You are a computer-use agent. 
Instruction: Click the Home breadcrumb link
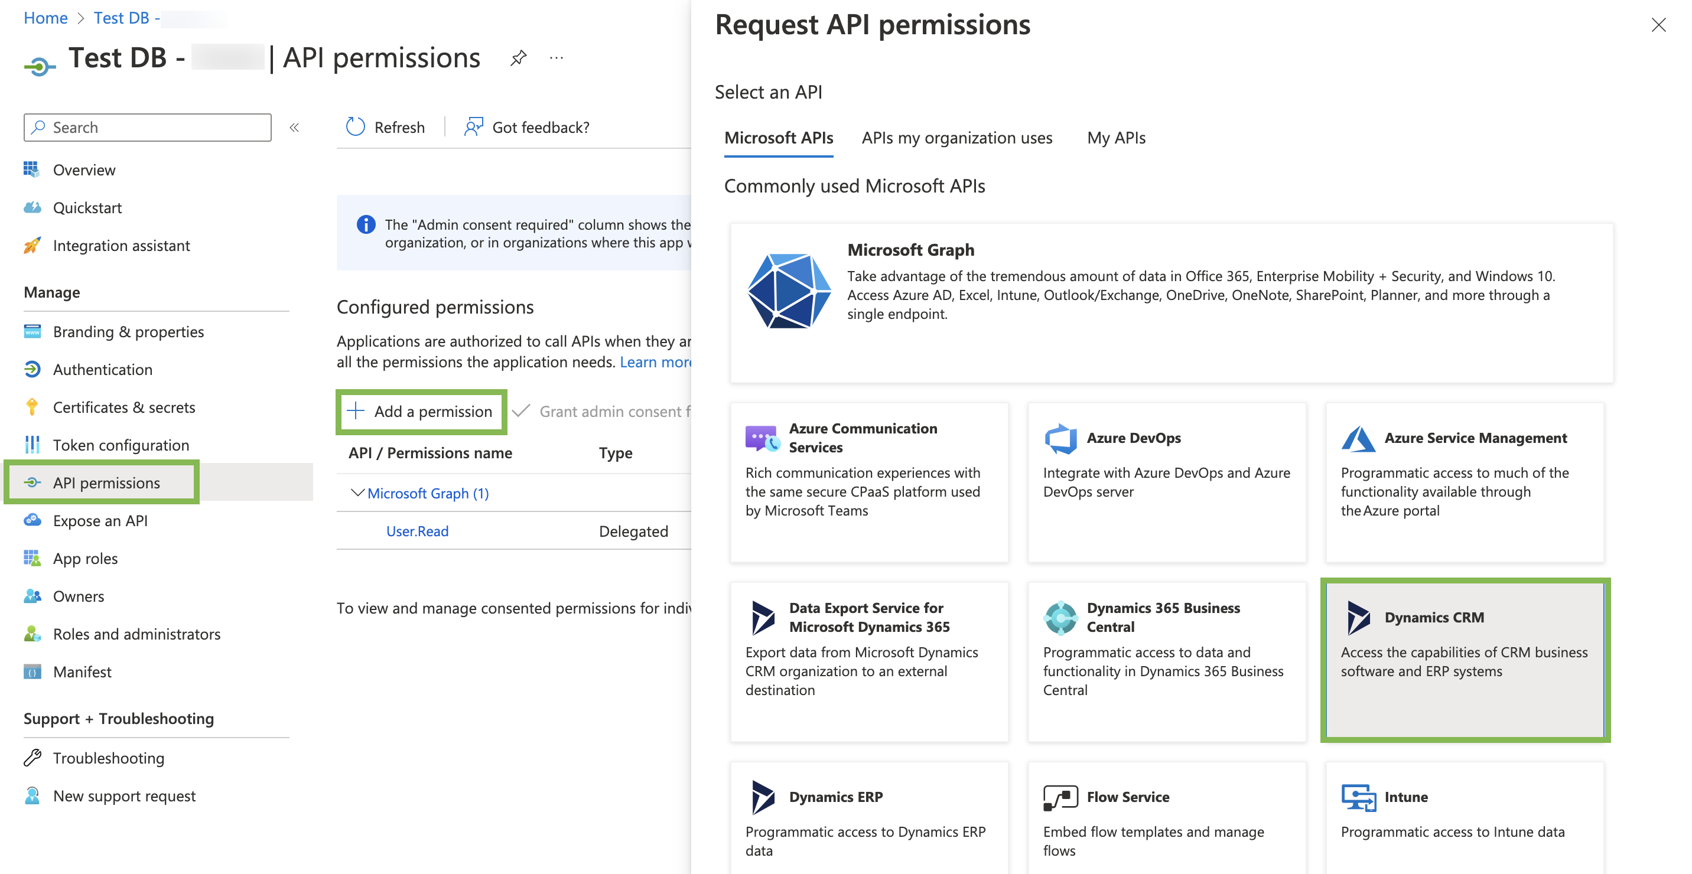[x=45, y=18]
